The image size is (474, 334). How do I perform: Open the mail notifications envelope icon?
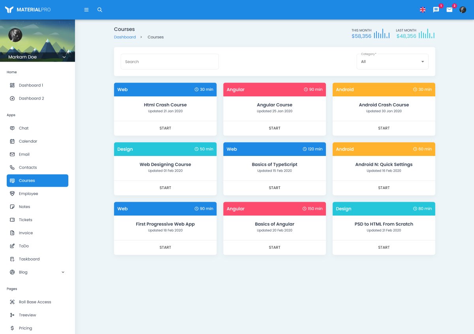click(x=450, y=10)
